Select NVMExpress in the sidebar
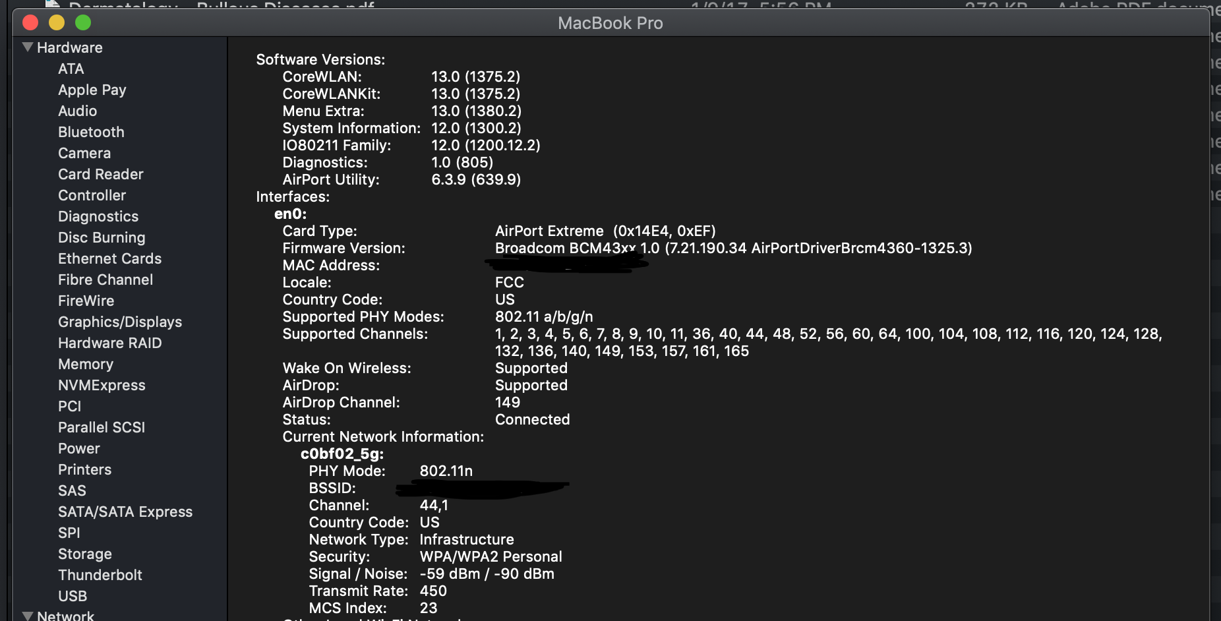 tap(102, 385)
